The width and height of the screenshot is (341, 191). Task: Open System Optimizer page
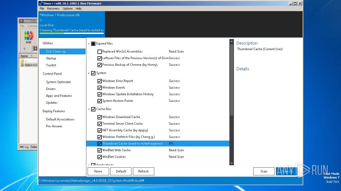click(x=59, y=82)
